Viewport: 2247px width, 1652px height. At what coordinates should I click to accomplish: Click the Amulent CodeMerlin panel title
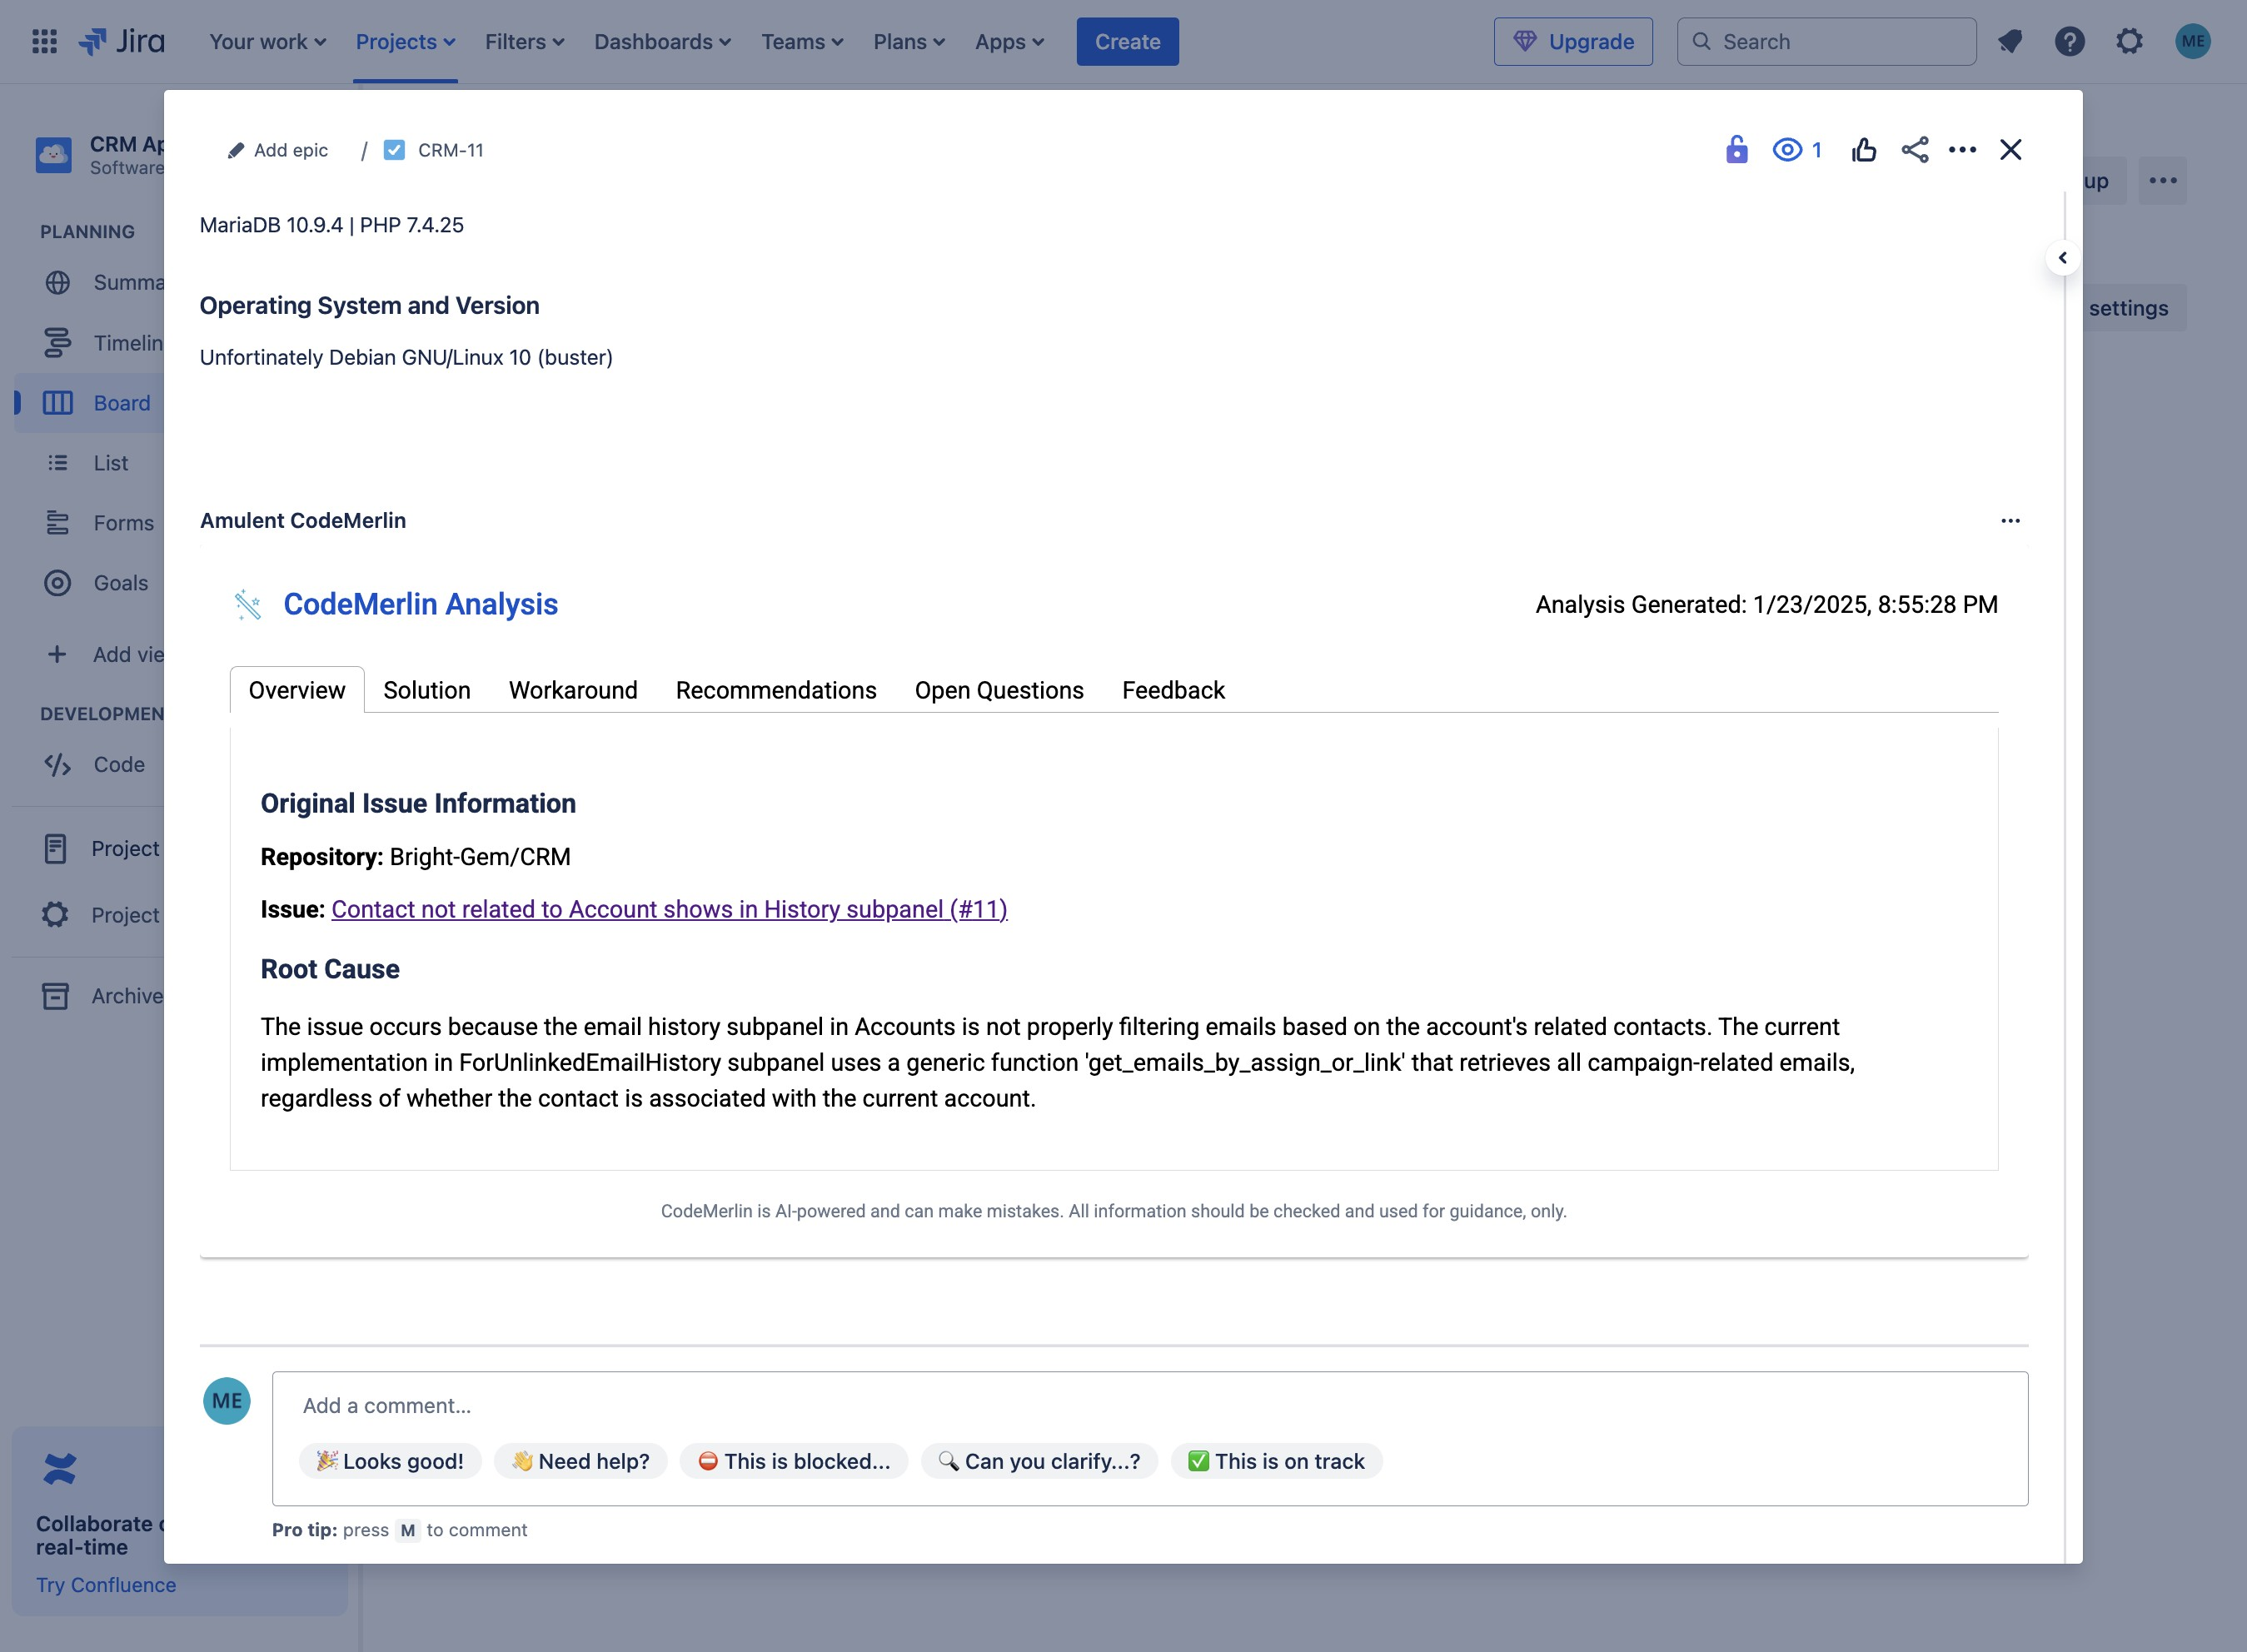click(303, 521)
